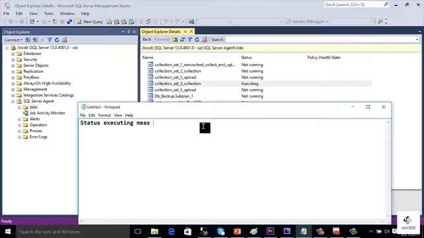Viewport: 424px width, 238px height.
Task: Select the AlwaysOn High Availability tree item
Action: tap(47, 83)
